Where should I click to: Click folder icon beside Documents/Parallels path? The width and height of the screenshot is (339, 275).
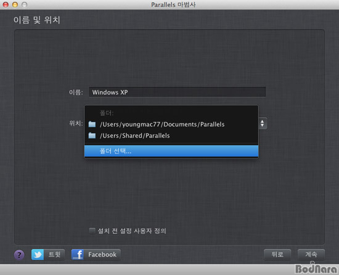[92, 125]
